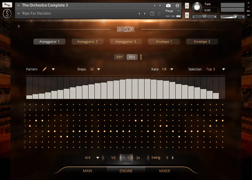Switch to the MAIN page
Screen dimensions: 252x180
click(x=87, y=171)
